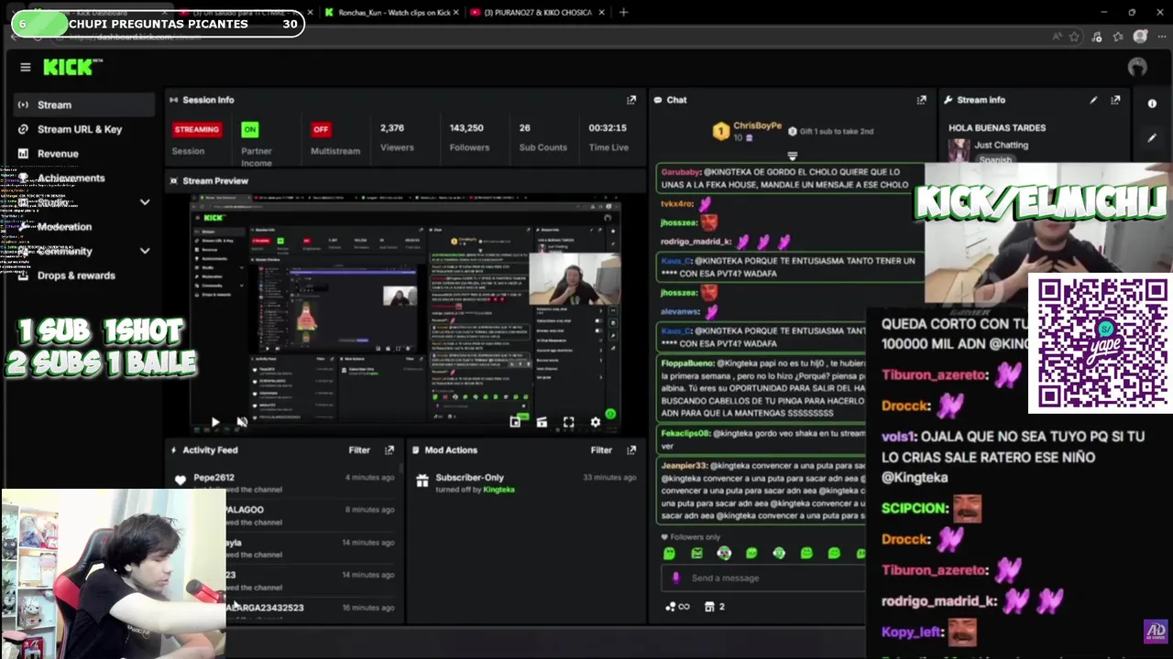Enter fullscreen on the stream preview

[568, 422]
